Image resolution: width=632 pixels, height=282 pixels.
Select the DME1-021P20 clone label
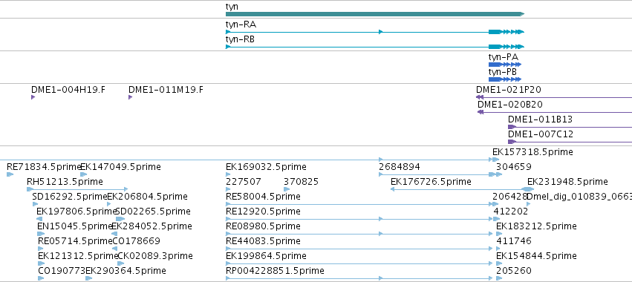pos(509,90)
